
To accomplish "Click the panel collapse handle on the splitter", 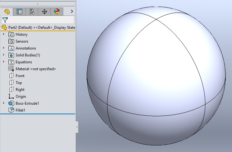I will (77, 127).
